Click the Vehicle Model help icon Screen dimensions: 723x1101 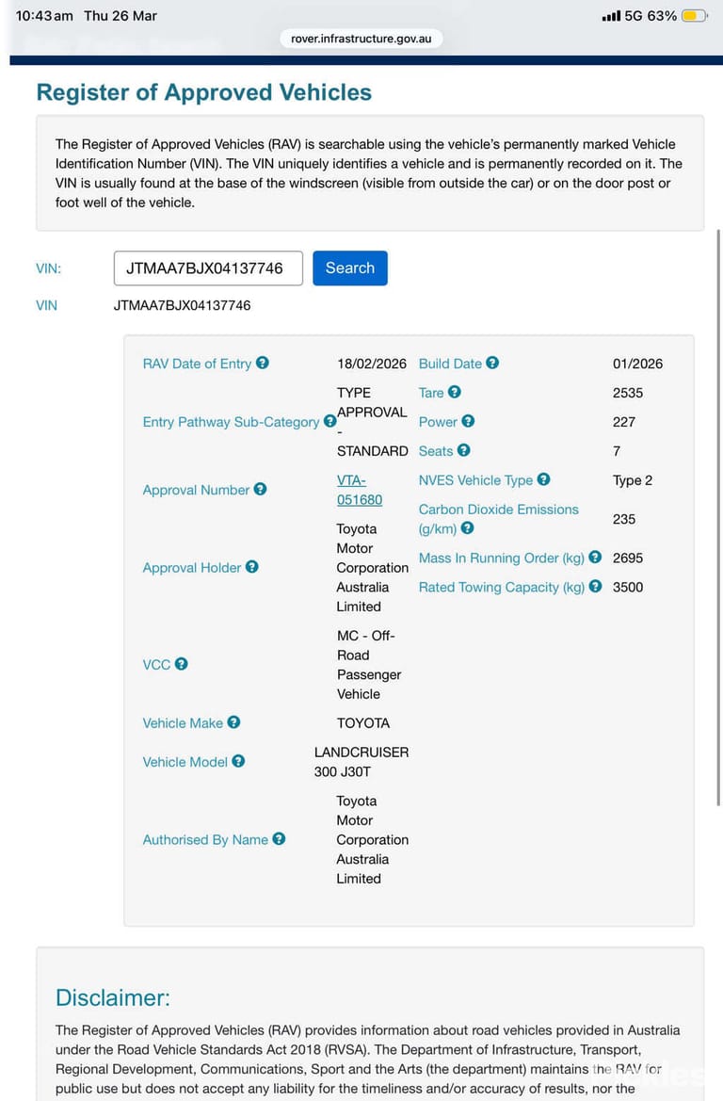pyautogui.click(x=239, y=761)
